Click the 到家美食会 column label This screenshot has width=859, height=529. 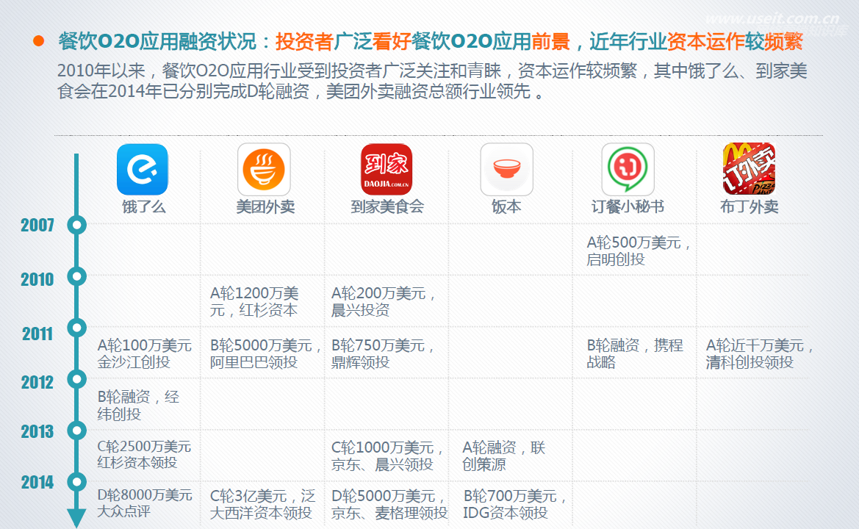tap(387, 207)
